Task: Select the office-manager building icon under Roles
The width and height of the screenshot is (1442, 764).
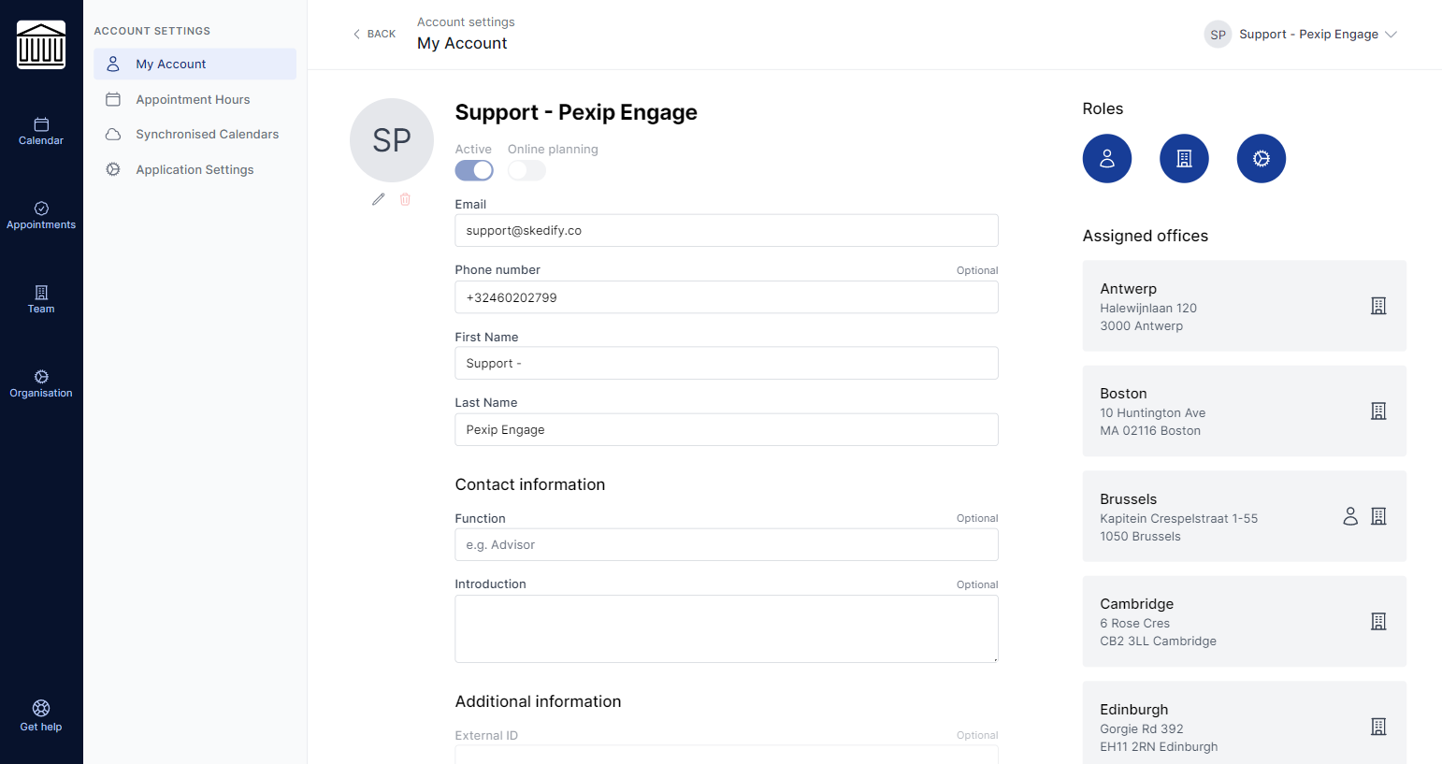Action: click(x=1184, y=158)
